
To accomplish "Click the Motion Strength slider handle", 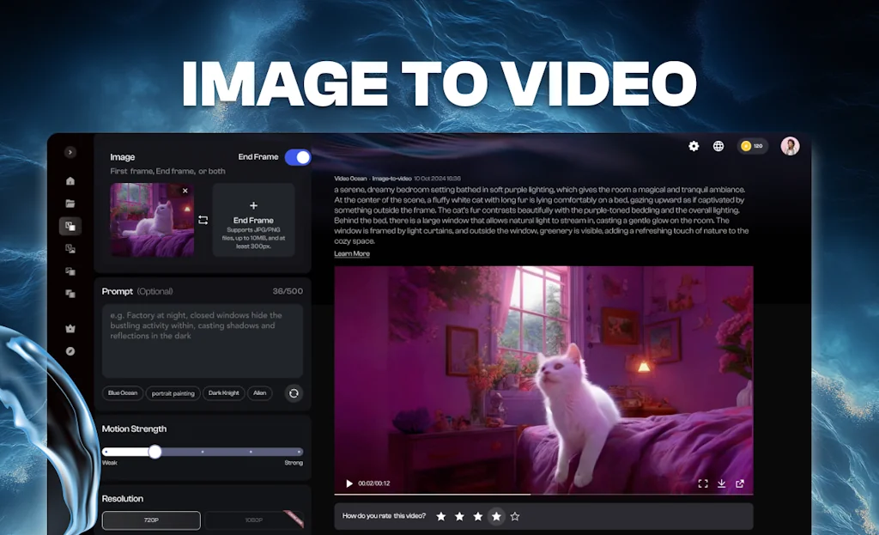I will pos(155,451).
